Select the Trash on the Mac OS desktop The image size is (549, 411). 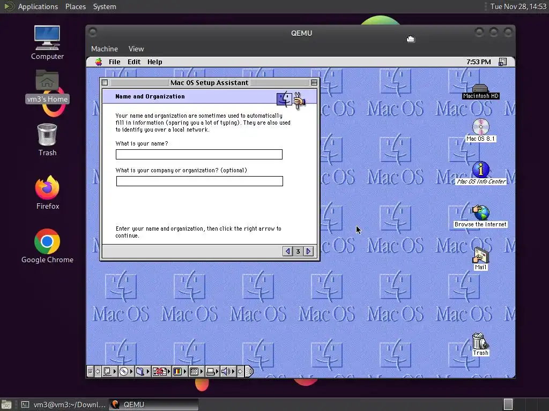[x=480, y=344]
